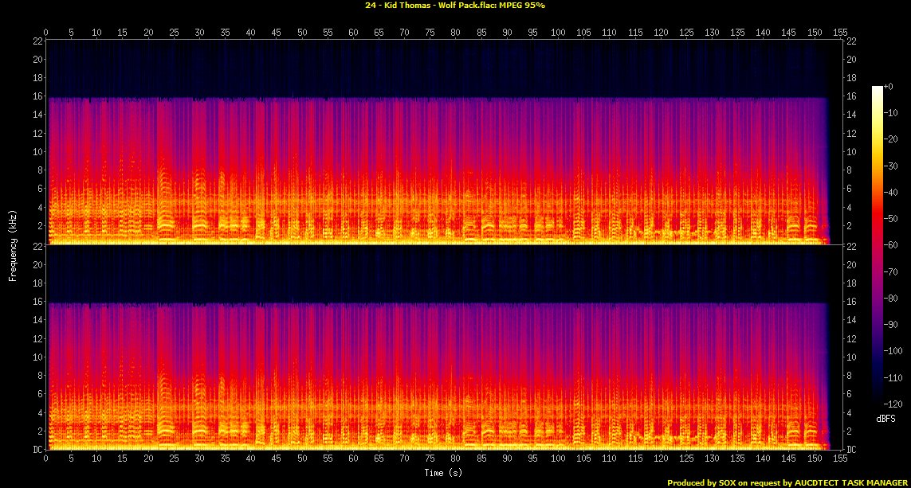This screenshot has height=488, width=911.
Task: Click the 'MPEG 95%' text in the title
Action: click(x=523, y=5)
